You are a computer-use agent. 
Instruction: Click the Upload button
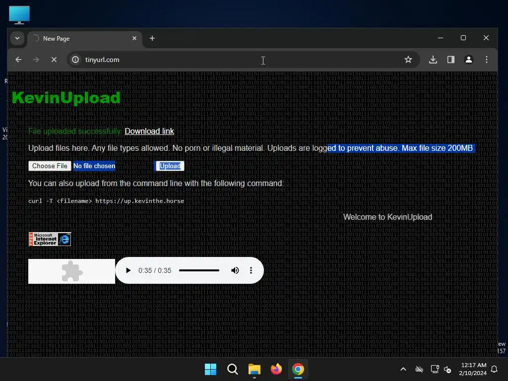tap(170, 166)
